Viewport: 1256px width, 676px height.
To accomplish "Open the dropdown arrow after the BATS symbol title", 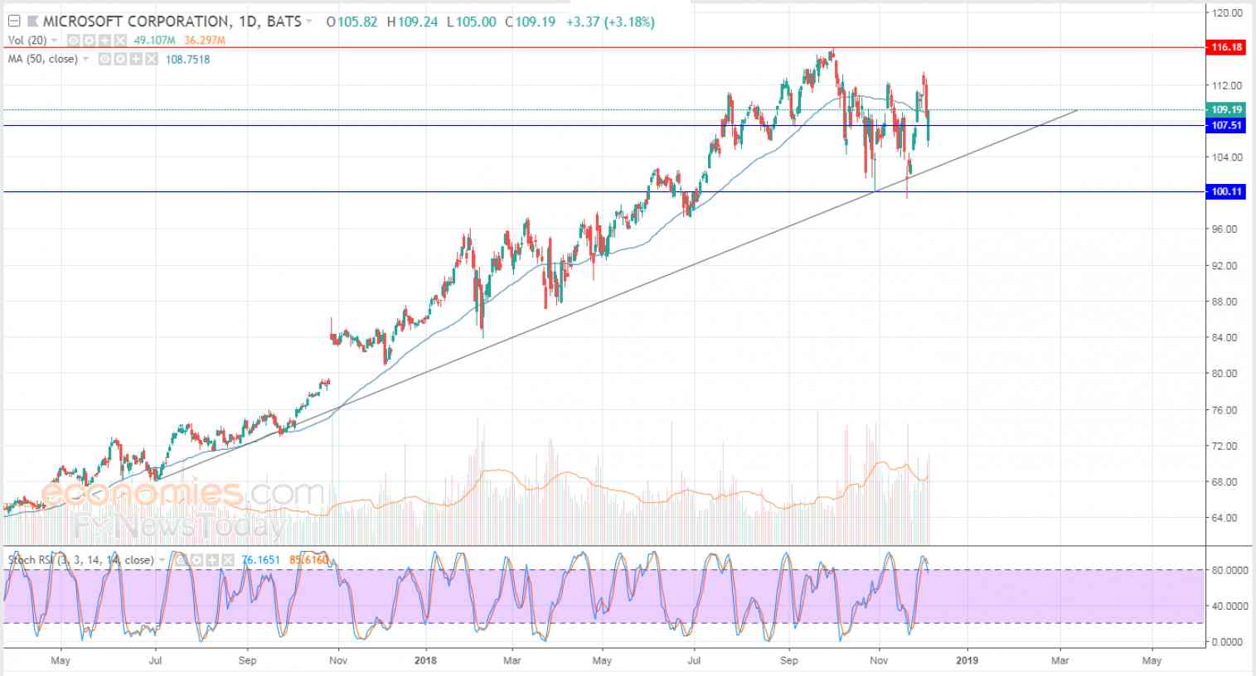I will (x=309, y=22).
